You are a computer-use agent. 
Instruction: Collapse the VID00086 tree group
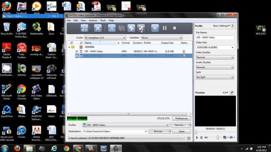tap(69, 47)
